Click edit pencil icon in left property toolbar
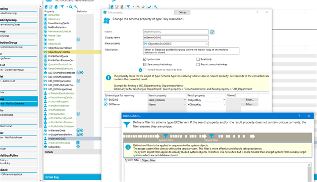Screen dimensions: 317x182 pyautogui.click(x=51, y=7)
